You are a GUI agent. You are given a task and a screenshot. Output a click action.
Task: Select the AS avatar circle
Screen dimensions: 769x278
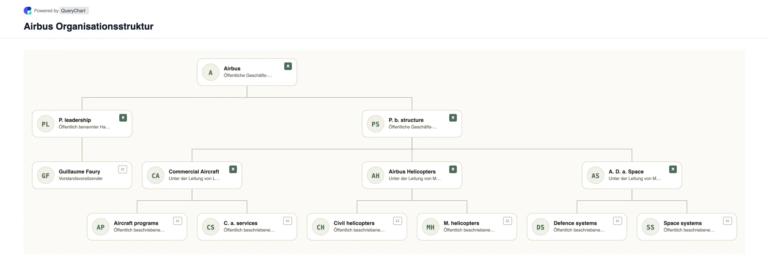[x=596, y=176]
